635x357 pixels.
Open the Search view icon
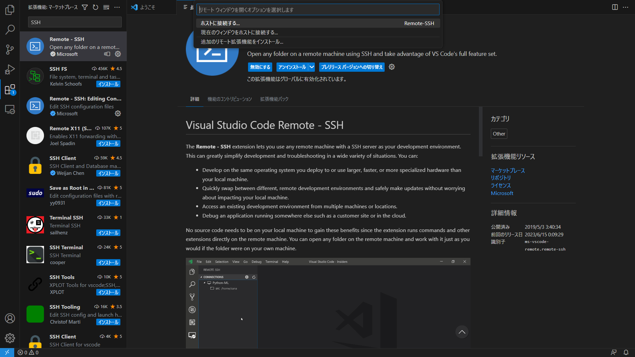click(10, 30)
